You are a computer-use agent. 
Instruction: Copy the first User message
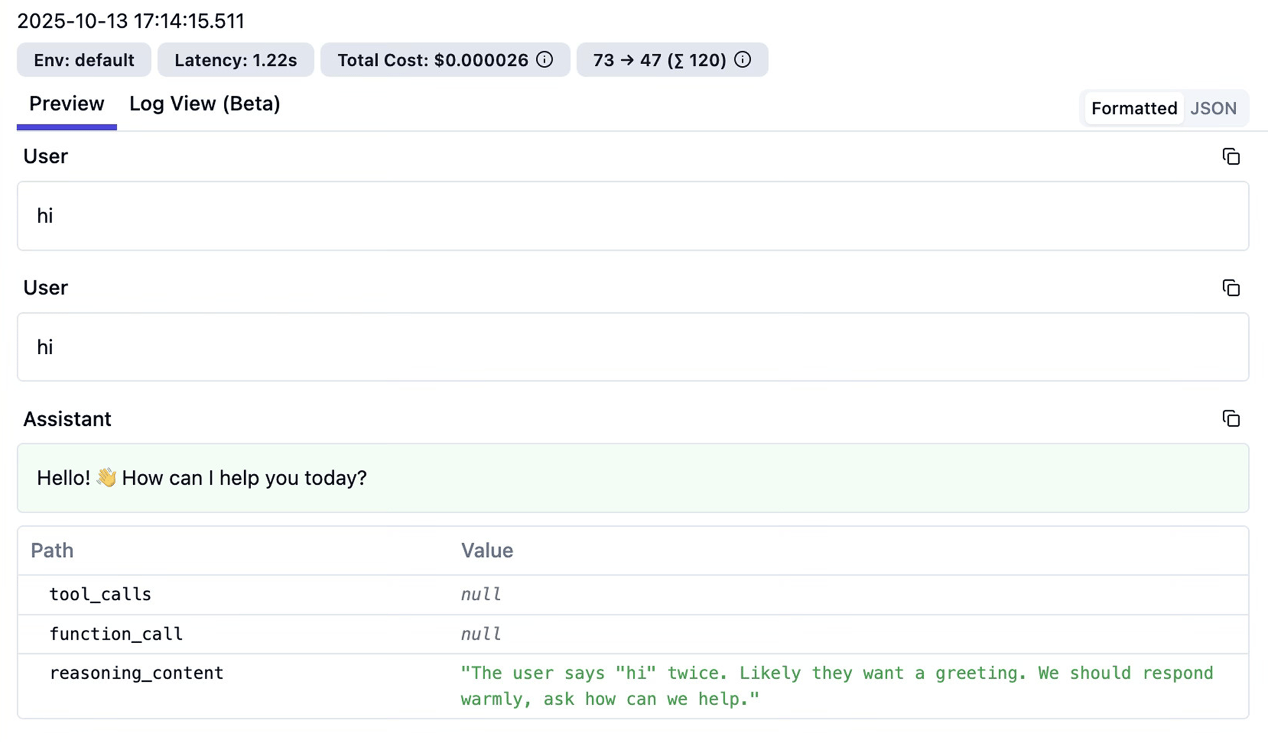1231,157
